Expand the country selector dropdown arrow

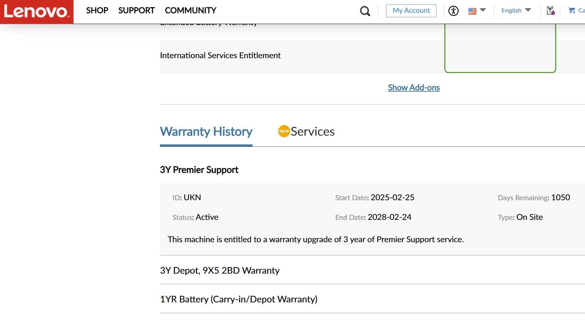tap(483, 10)
